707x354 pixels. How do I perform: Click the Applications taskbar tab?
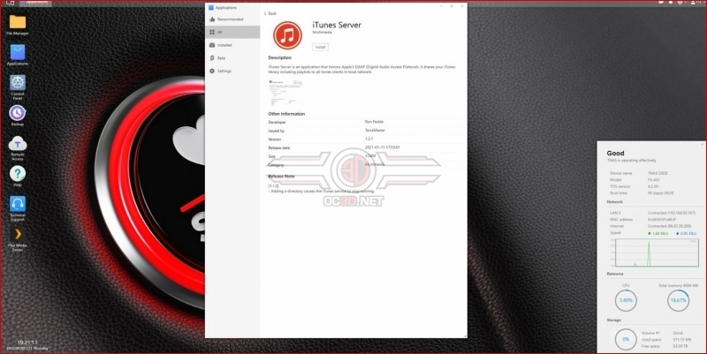pyautogui.click(x=36, y=3)
